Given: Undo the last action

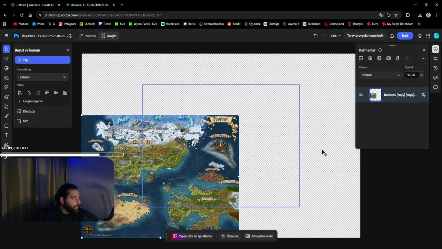Looking at the screenshot, I should (315, 36).
